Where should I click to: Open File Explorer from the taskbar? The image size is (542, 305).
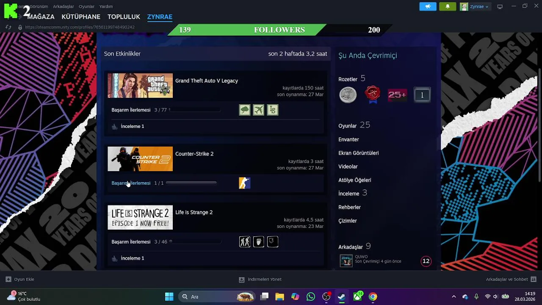[x=279, y=297]
